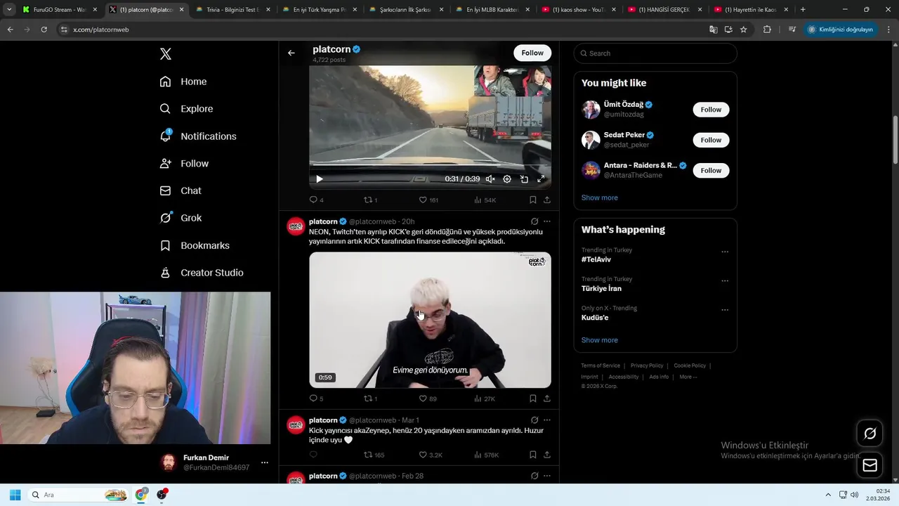Like the post with 161 likes
Image resolution: width=899 pixels, height=506 pixels.
click(x=428, y=200)
